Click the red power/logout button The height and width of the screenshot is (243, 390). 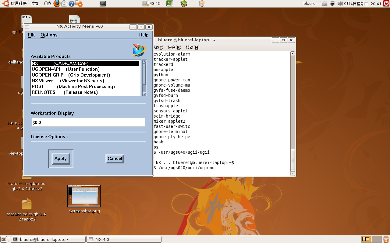386,4
